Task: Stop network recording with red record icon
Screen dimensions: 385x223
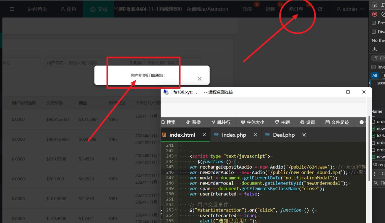Action: tap(374, 14)
